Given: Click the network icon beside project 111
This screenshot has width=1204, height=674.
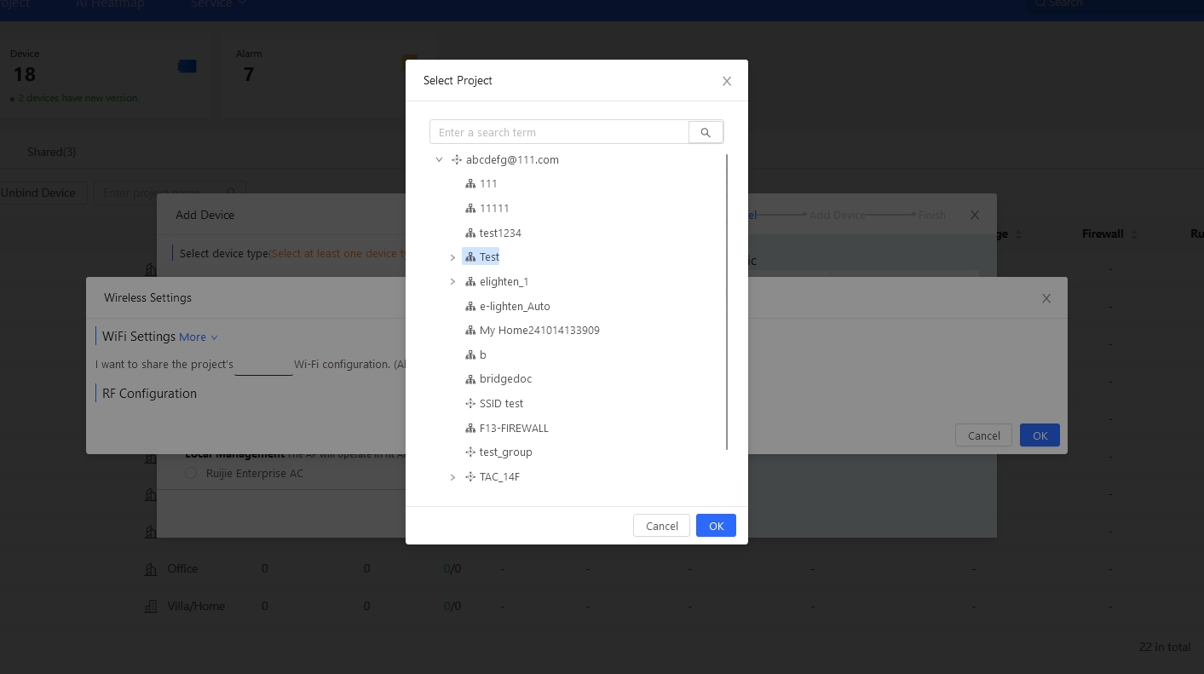Looking at the screenshot, I should (470, 184).
